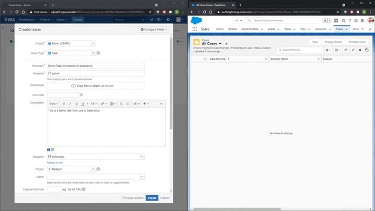Open list view controls gear dropdown

click(328, 50)
